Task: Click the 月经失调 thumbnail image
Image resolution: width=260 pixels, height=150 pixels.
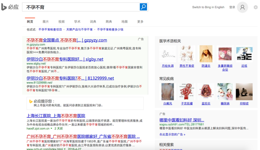Action: [x=167, y=54]
